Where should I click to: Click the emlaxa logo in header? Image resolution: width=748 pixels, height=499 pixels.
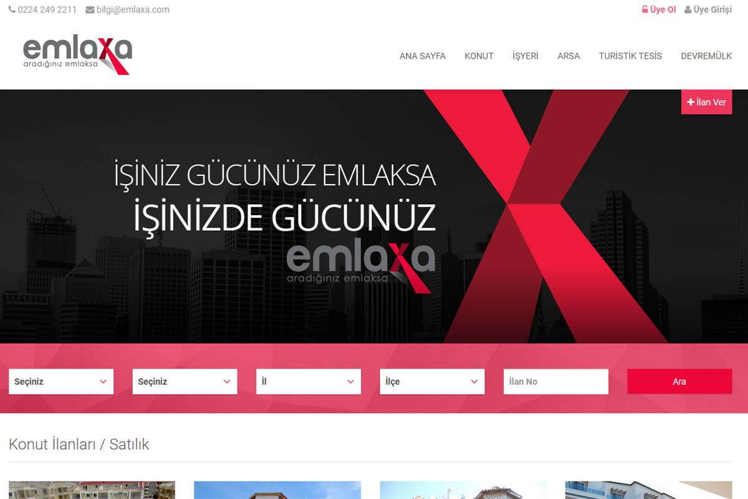click(x=77, y=55)
